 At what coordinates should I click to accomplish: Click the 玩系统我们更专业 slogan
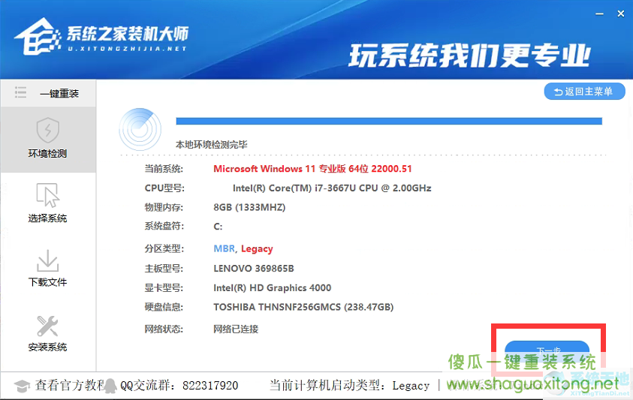point(469,56)
